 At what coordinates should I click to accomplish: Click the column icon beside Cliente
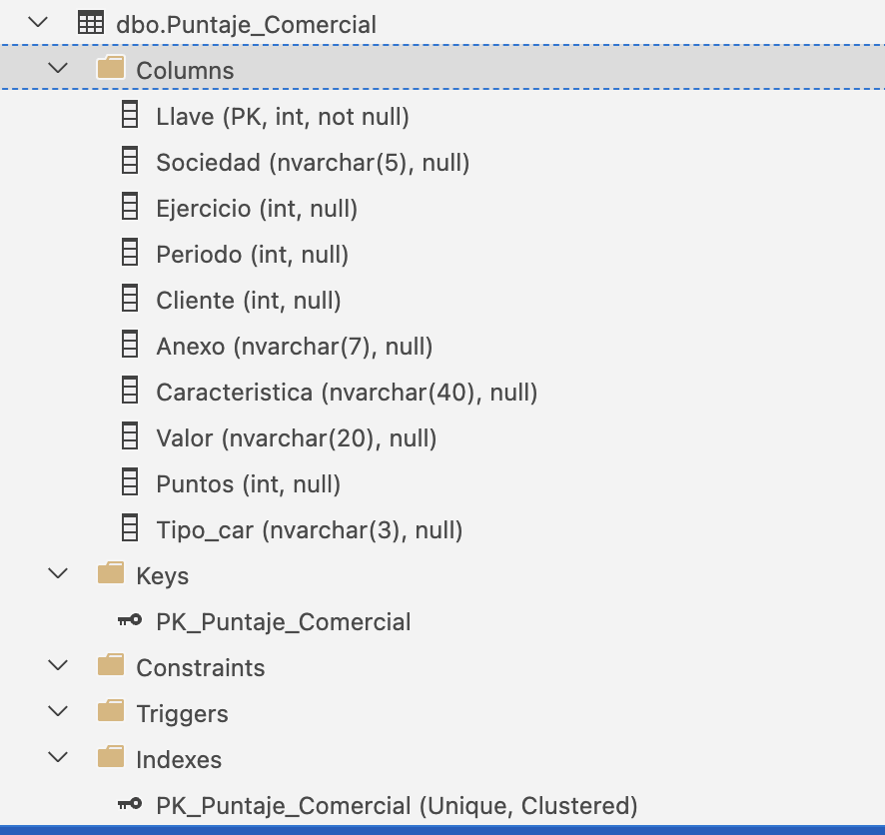(130, 299)
